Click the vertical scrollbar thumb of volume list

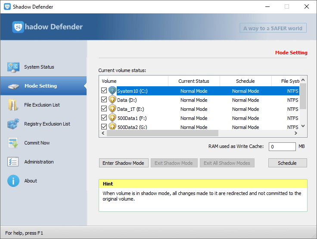[x=303, y=96]
